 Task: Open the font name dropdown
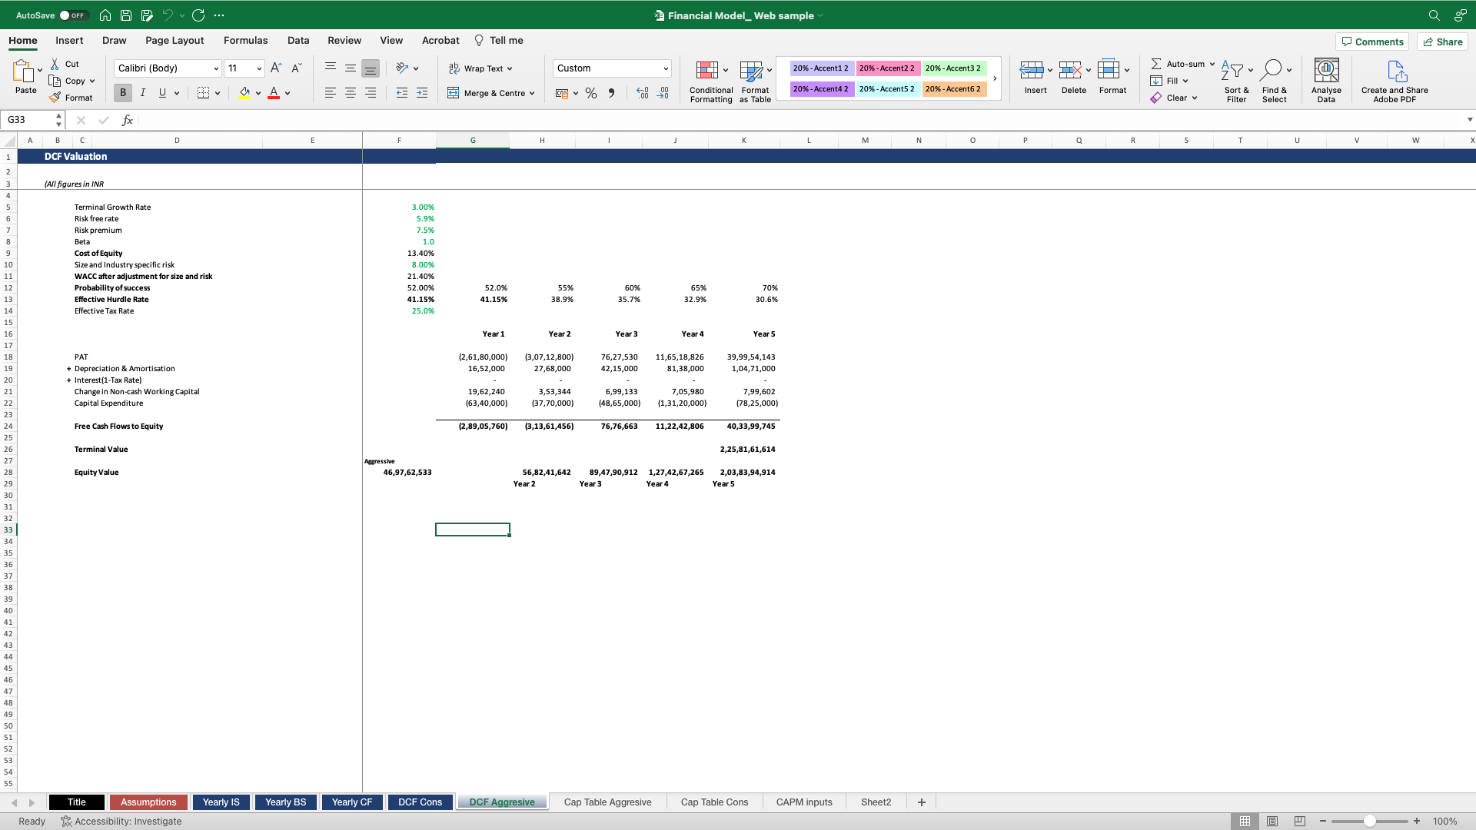[x=216, y=68]
